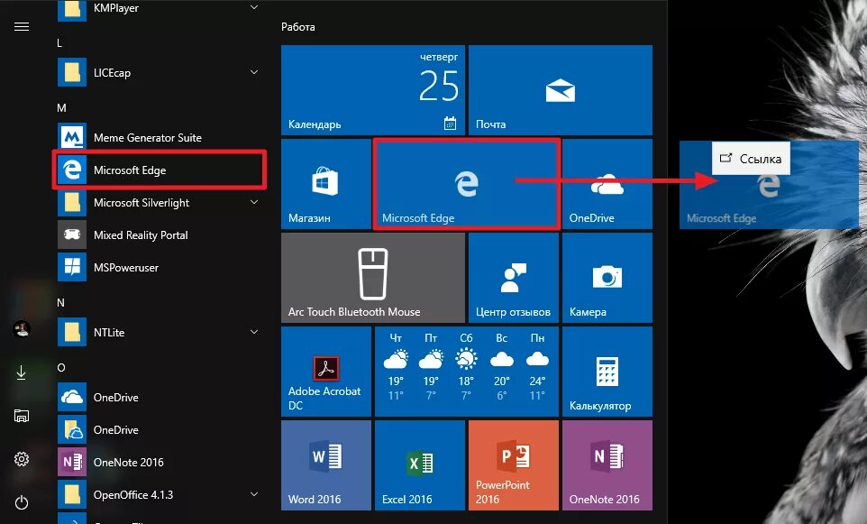Image resolution: width=867 pixels, height=524 pixels.
Task: Open the user account avatar
Action: point(22,329)
